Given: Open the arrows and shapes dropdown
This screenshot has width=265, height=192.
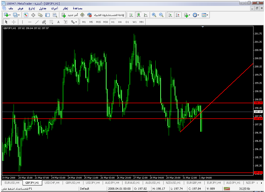Looking at the screenshot, I should coord(74,22).
